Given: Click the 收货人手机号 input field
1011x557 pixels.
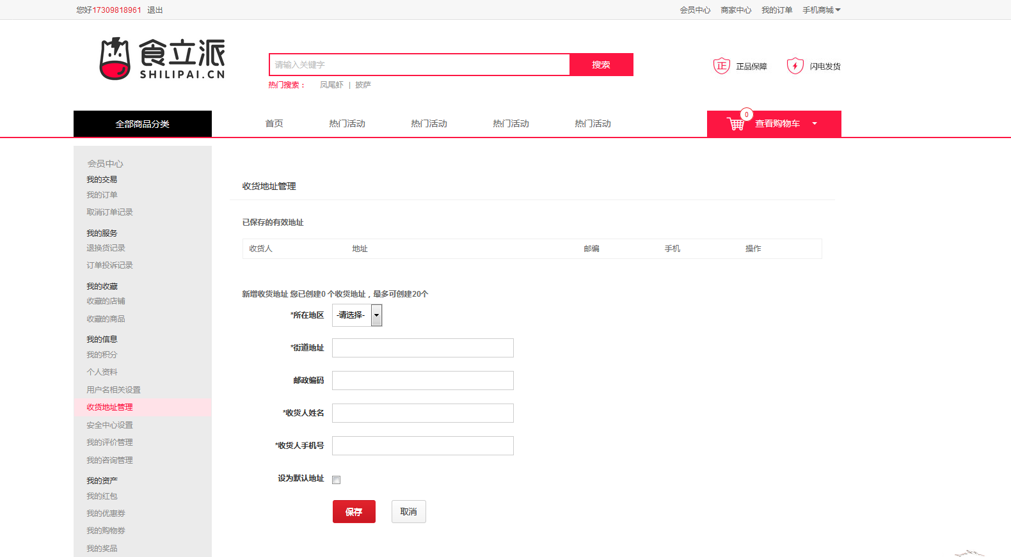Looking at the screenshot, I should click(x=423, y=446).
